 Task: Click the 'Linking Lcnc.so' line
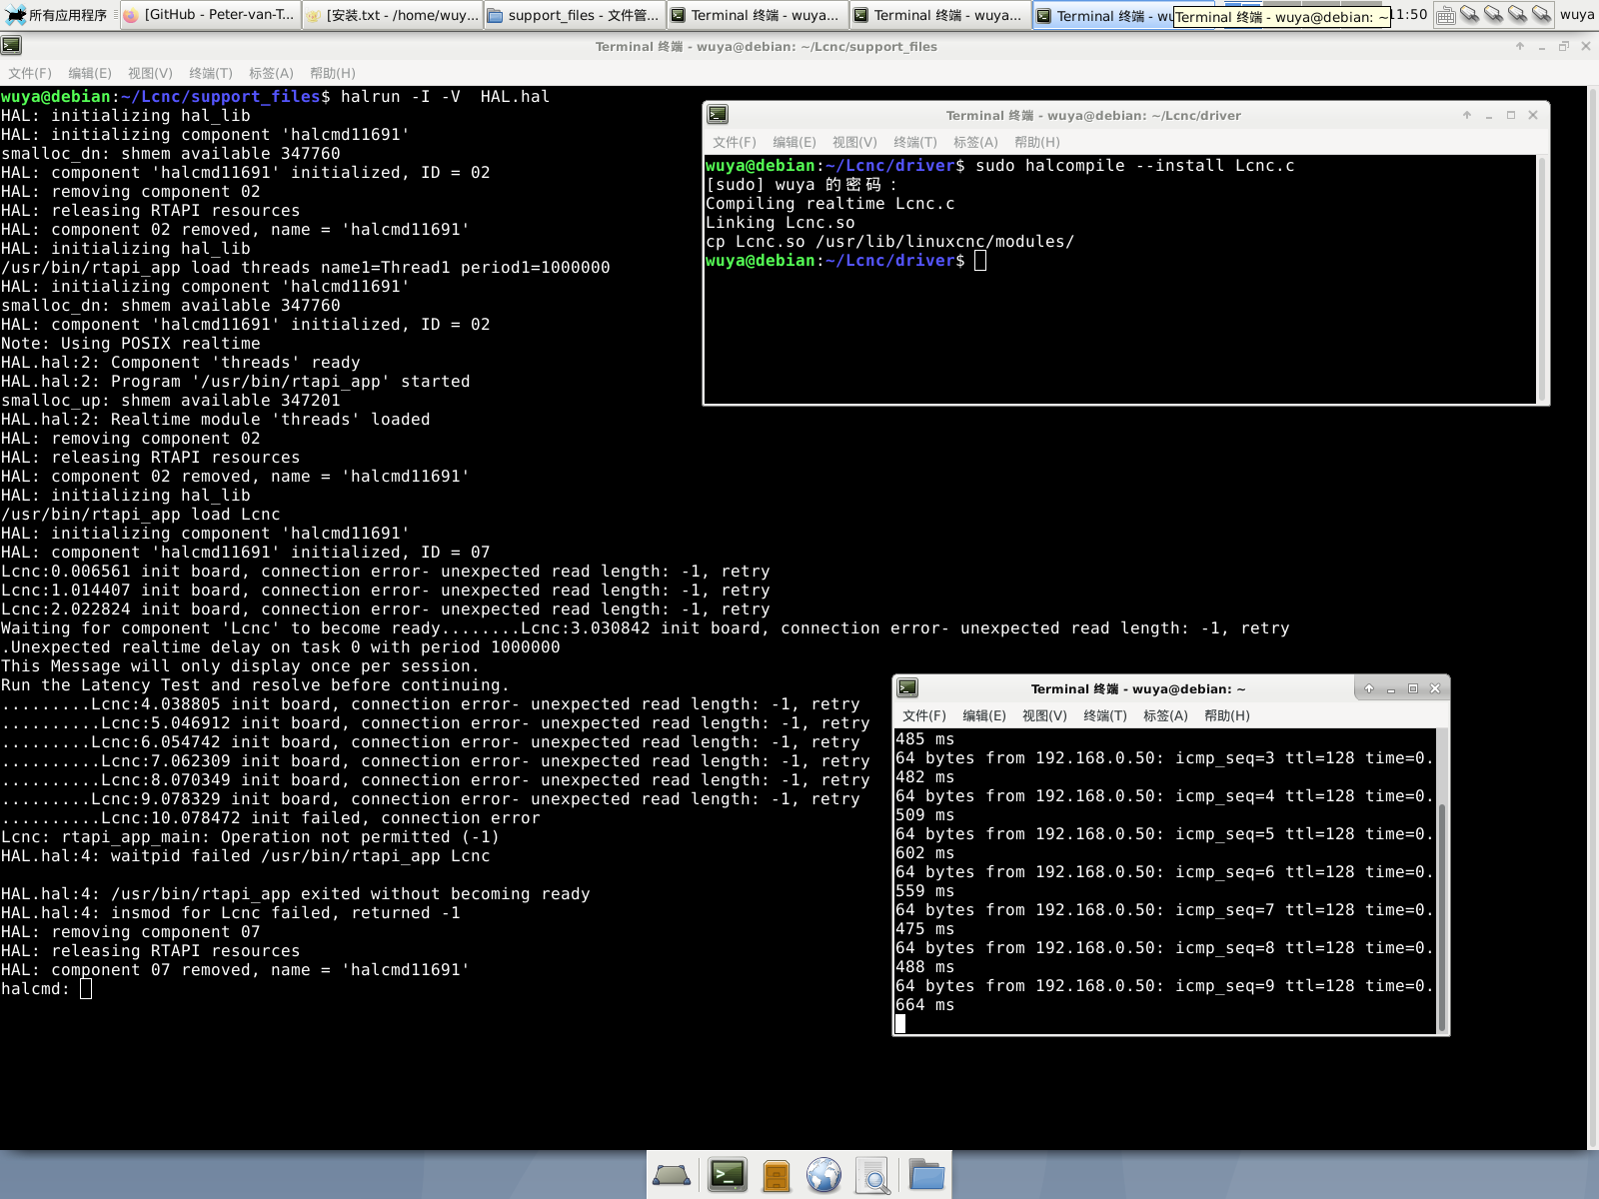pos(781,223)
